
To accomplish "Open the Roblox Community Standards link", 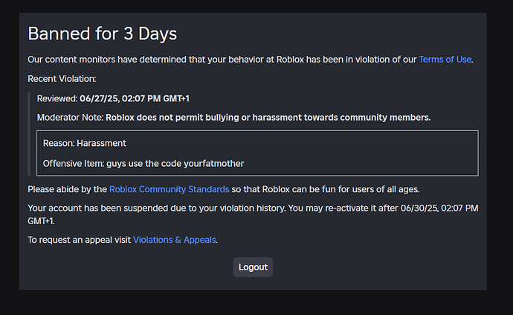I will [170, 189].
